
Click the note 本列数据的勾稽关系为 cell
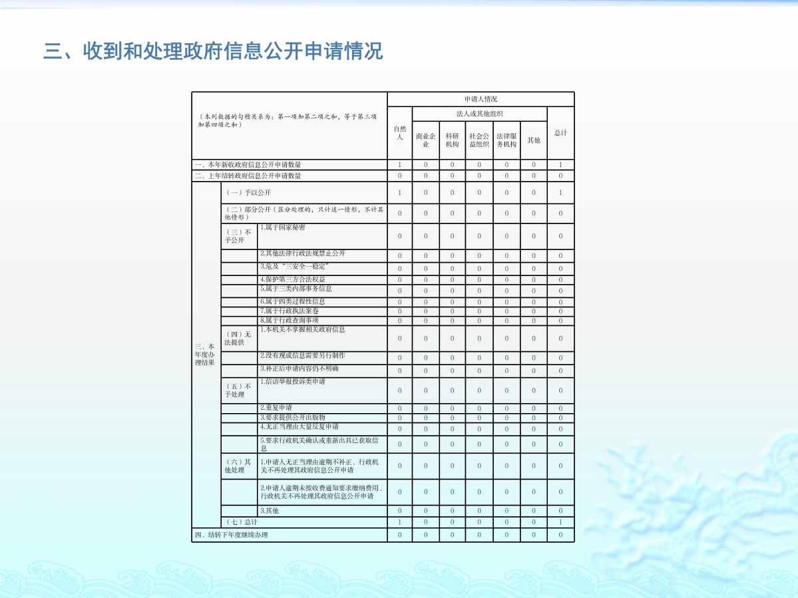tap(289, 126)
